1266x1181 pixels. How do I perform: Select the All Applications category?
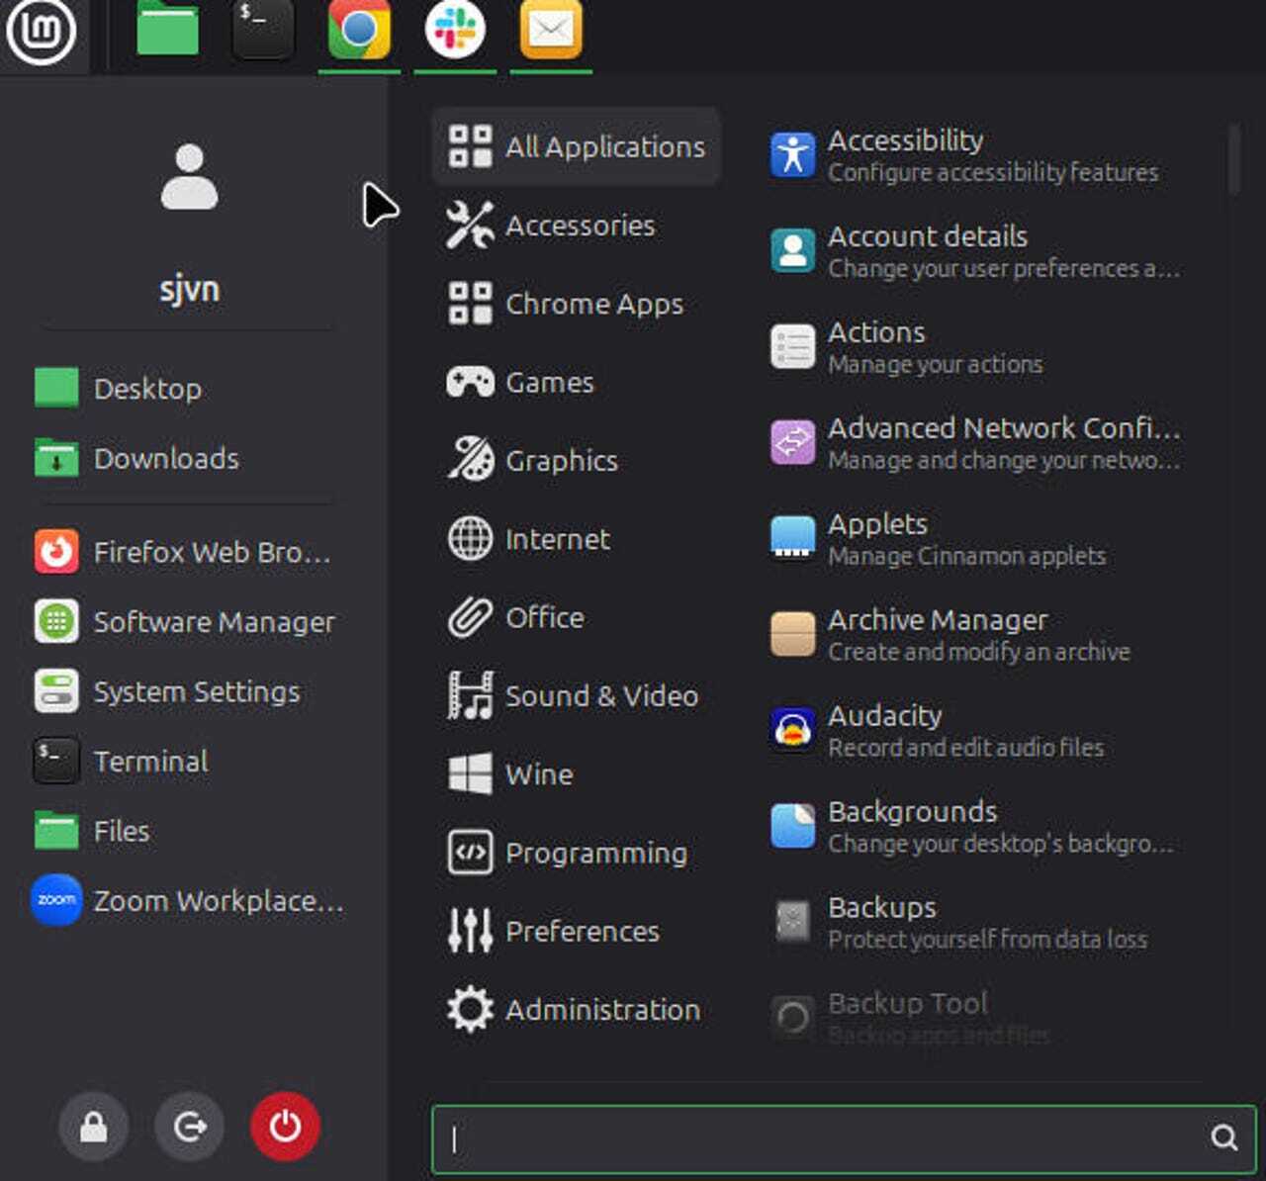(577, 146)
